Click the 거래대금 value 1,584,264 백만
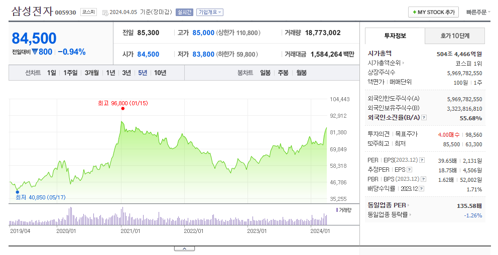498x255 pixels. click(332, 54)
